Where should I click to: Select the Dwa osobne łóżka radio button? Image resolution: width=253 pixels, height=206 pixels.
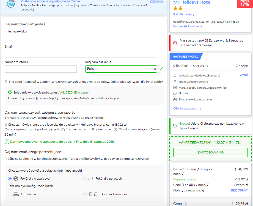point(85,194)
